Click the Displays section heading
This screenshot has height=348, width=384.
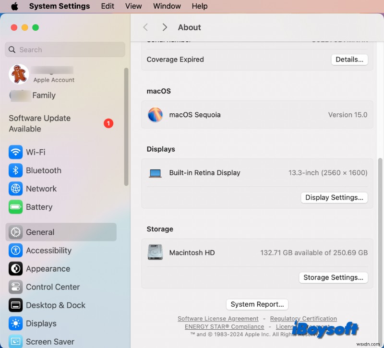tap(161, 149)
